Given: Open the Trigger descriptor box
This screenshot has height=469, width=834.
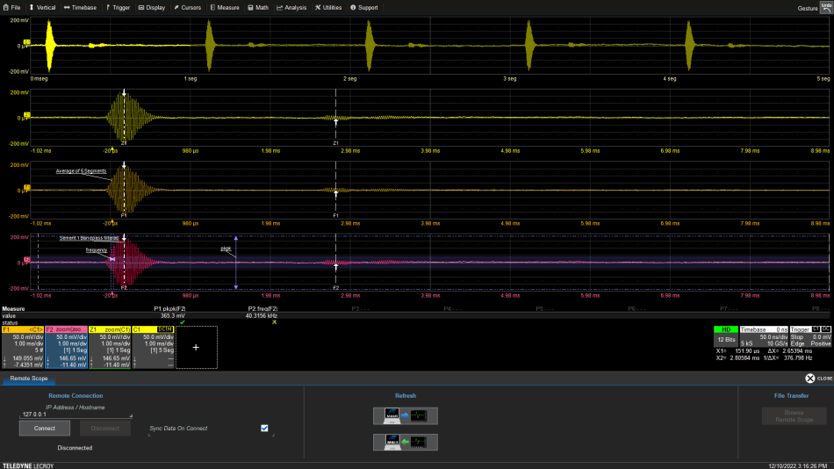Looking at the screenshot, I should pos(810,338).
